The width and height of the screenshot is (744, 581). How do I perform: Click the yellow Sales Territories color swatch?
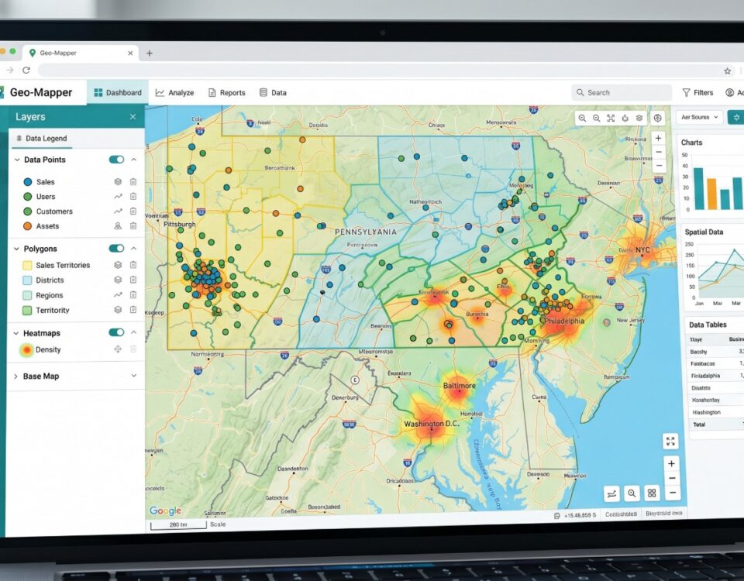point(28,265)
